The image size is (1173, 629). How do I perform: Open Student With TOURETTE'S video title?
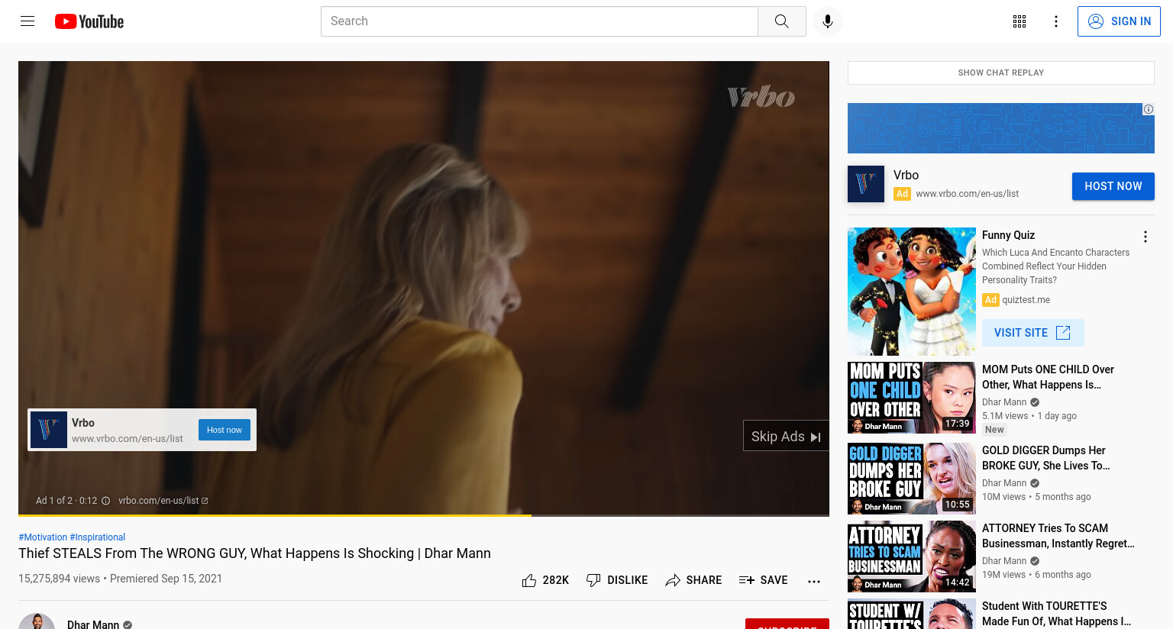pos(1056,614)
